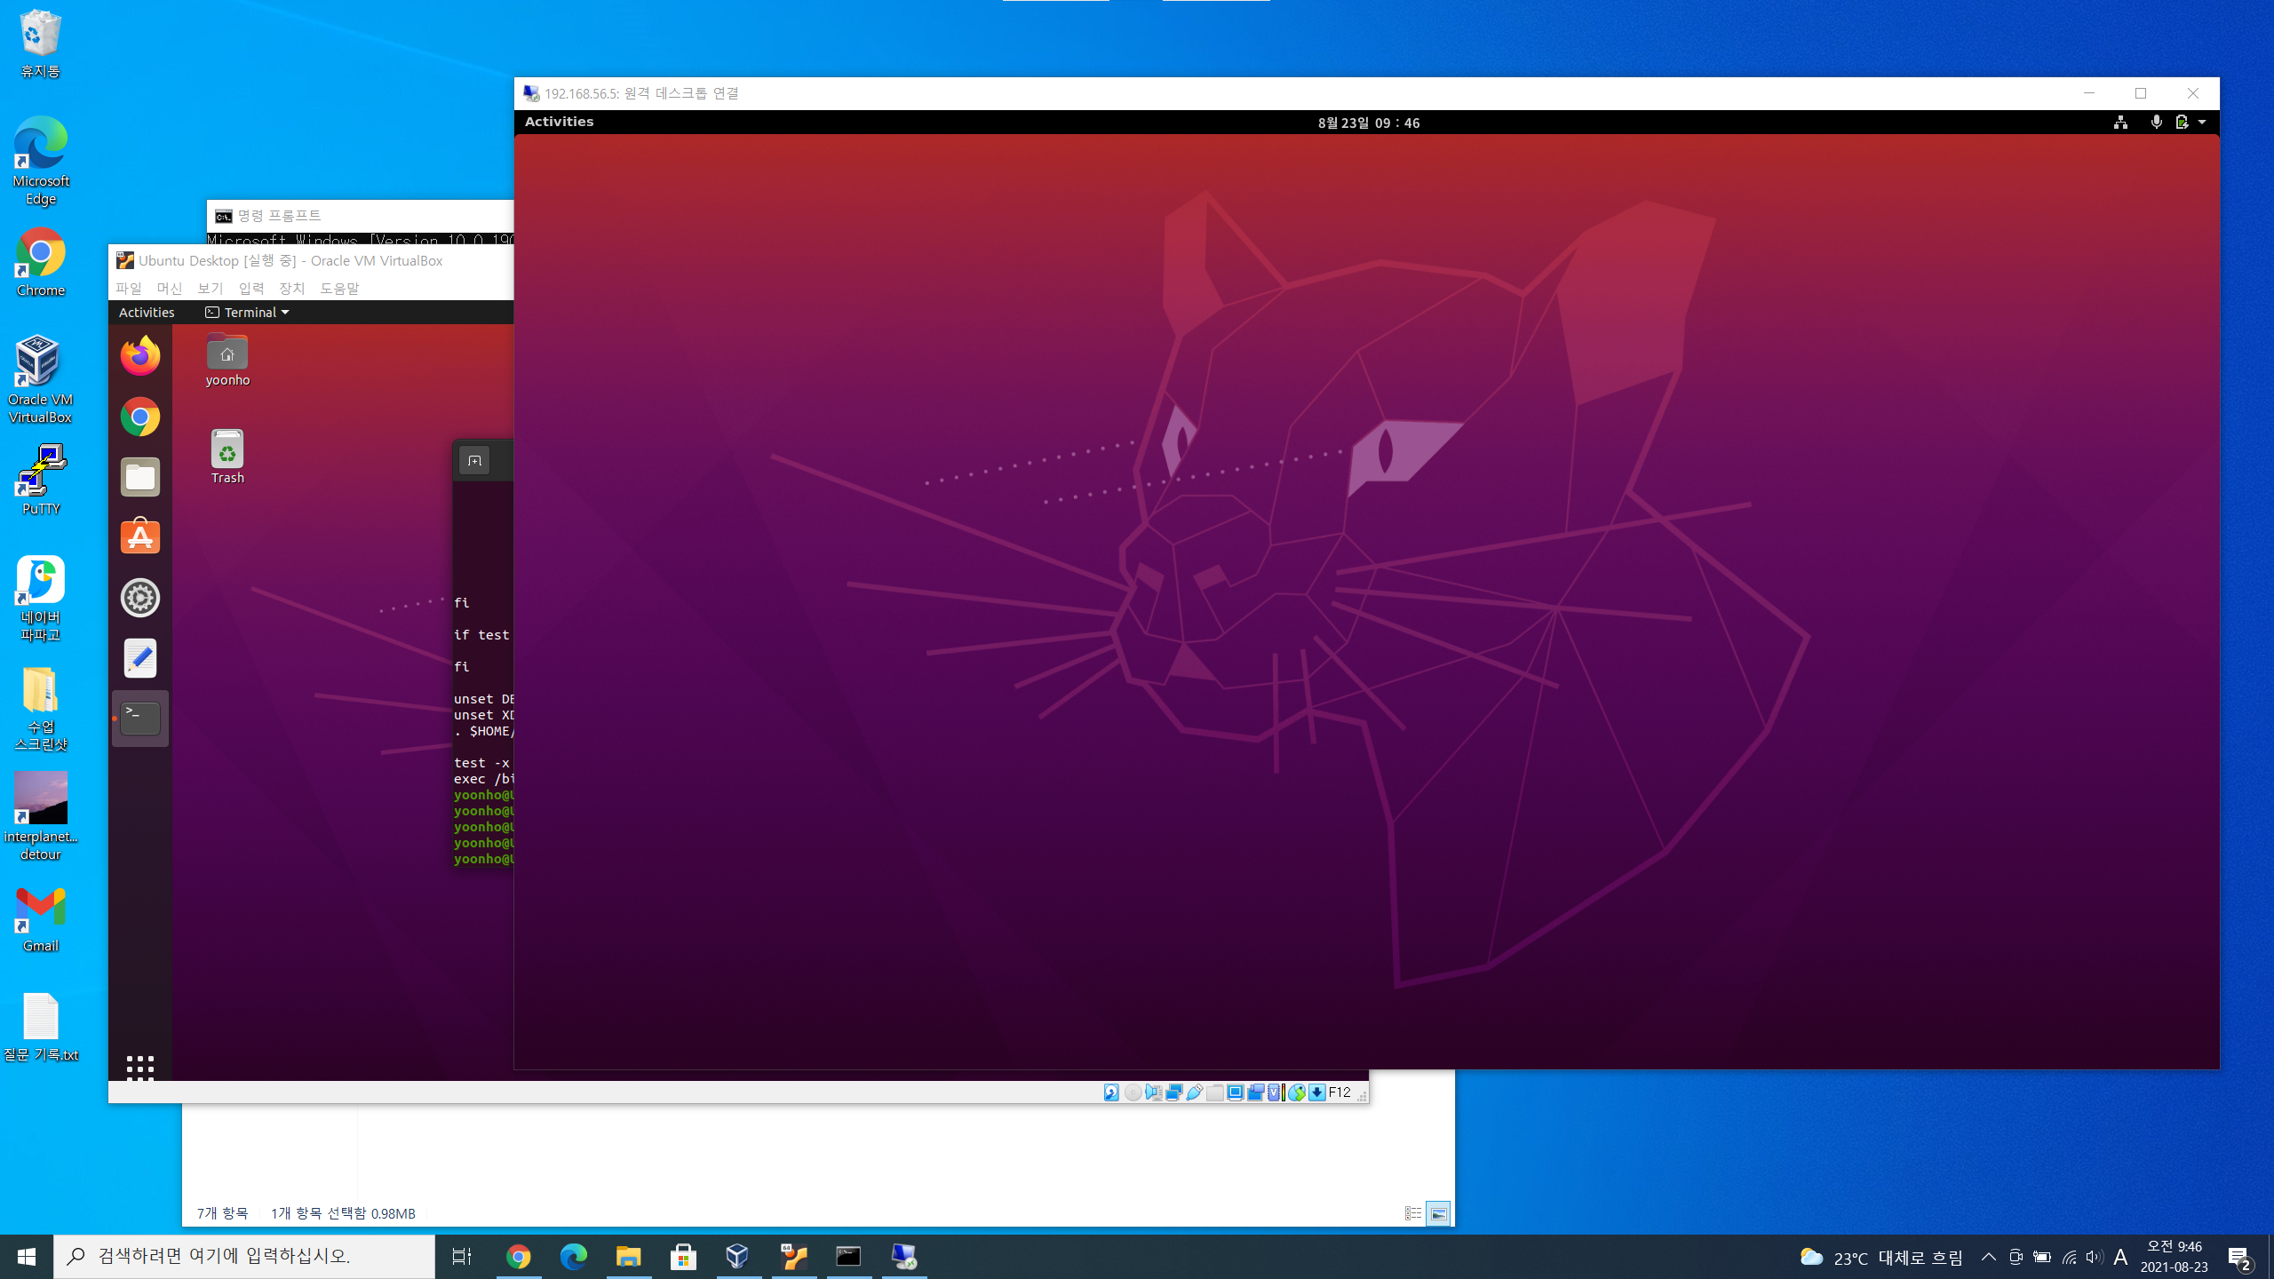
Task: Open the 장치 menu in VirtualBox
Action: point(291,288)
